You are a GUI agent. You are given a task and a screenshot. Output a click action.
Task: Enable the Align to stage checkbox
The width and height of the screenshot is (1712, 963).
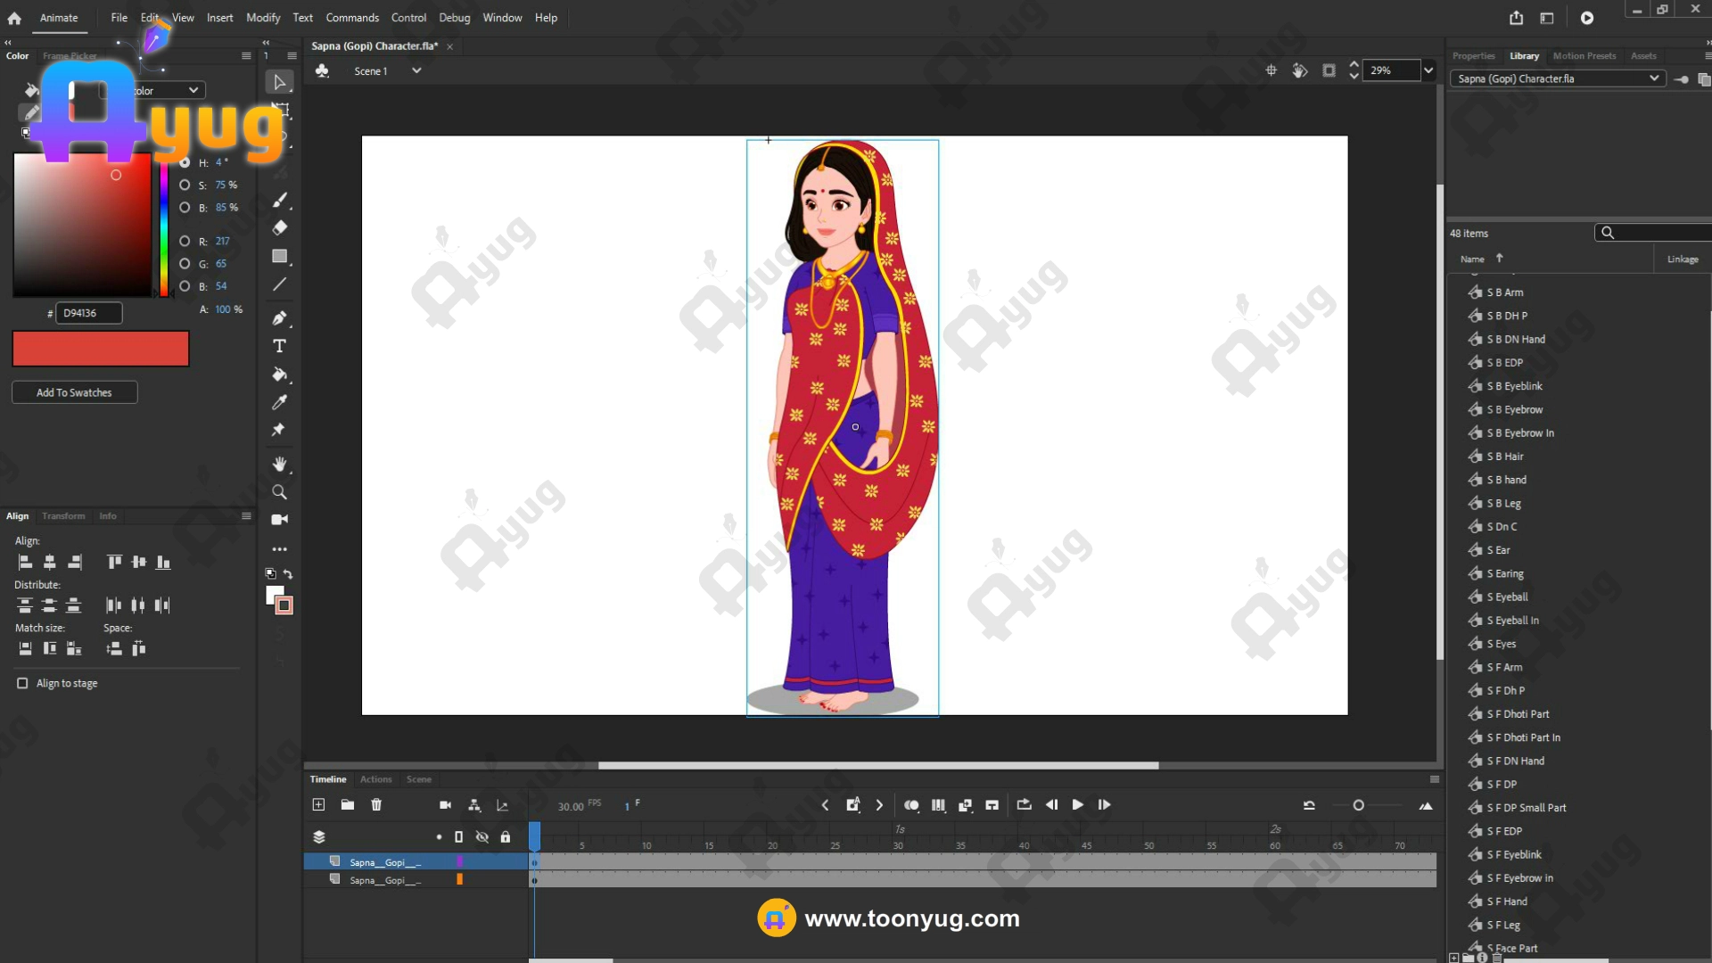tap(22, 683)
